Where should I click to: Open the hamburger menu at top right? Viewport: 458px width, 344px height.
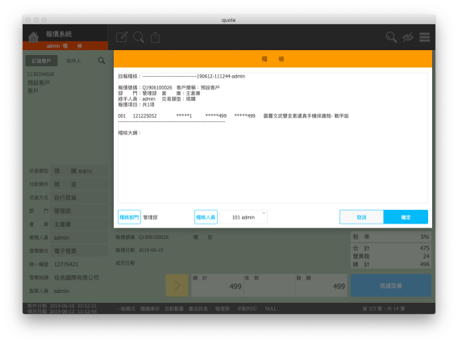tap(424, 37)
